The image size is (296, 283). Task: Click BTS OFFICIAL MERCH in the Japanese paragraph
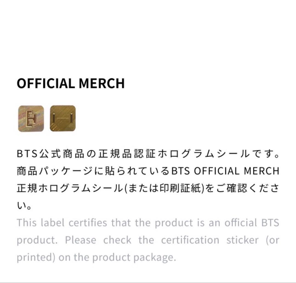click(x=225, y=171)
